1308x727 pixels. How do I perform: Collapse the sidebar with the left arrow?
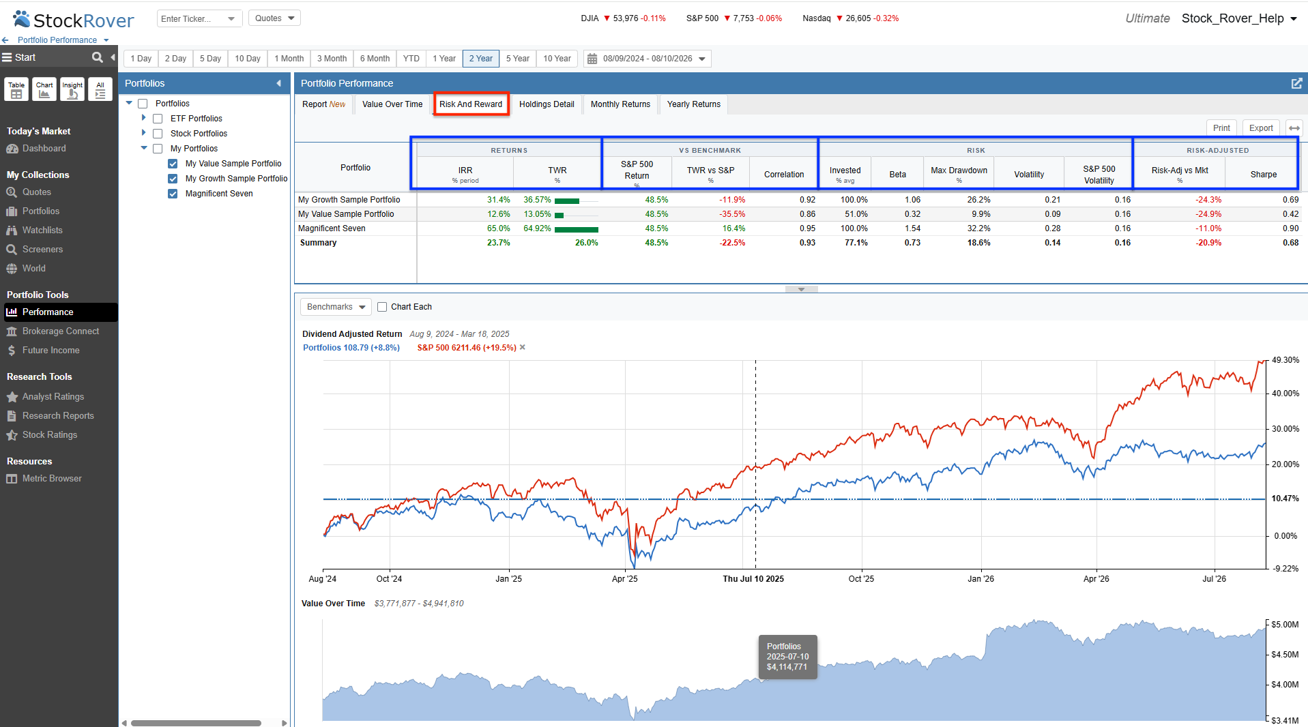[113, 57]
